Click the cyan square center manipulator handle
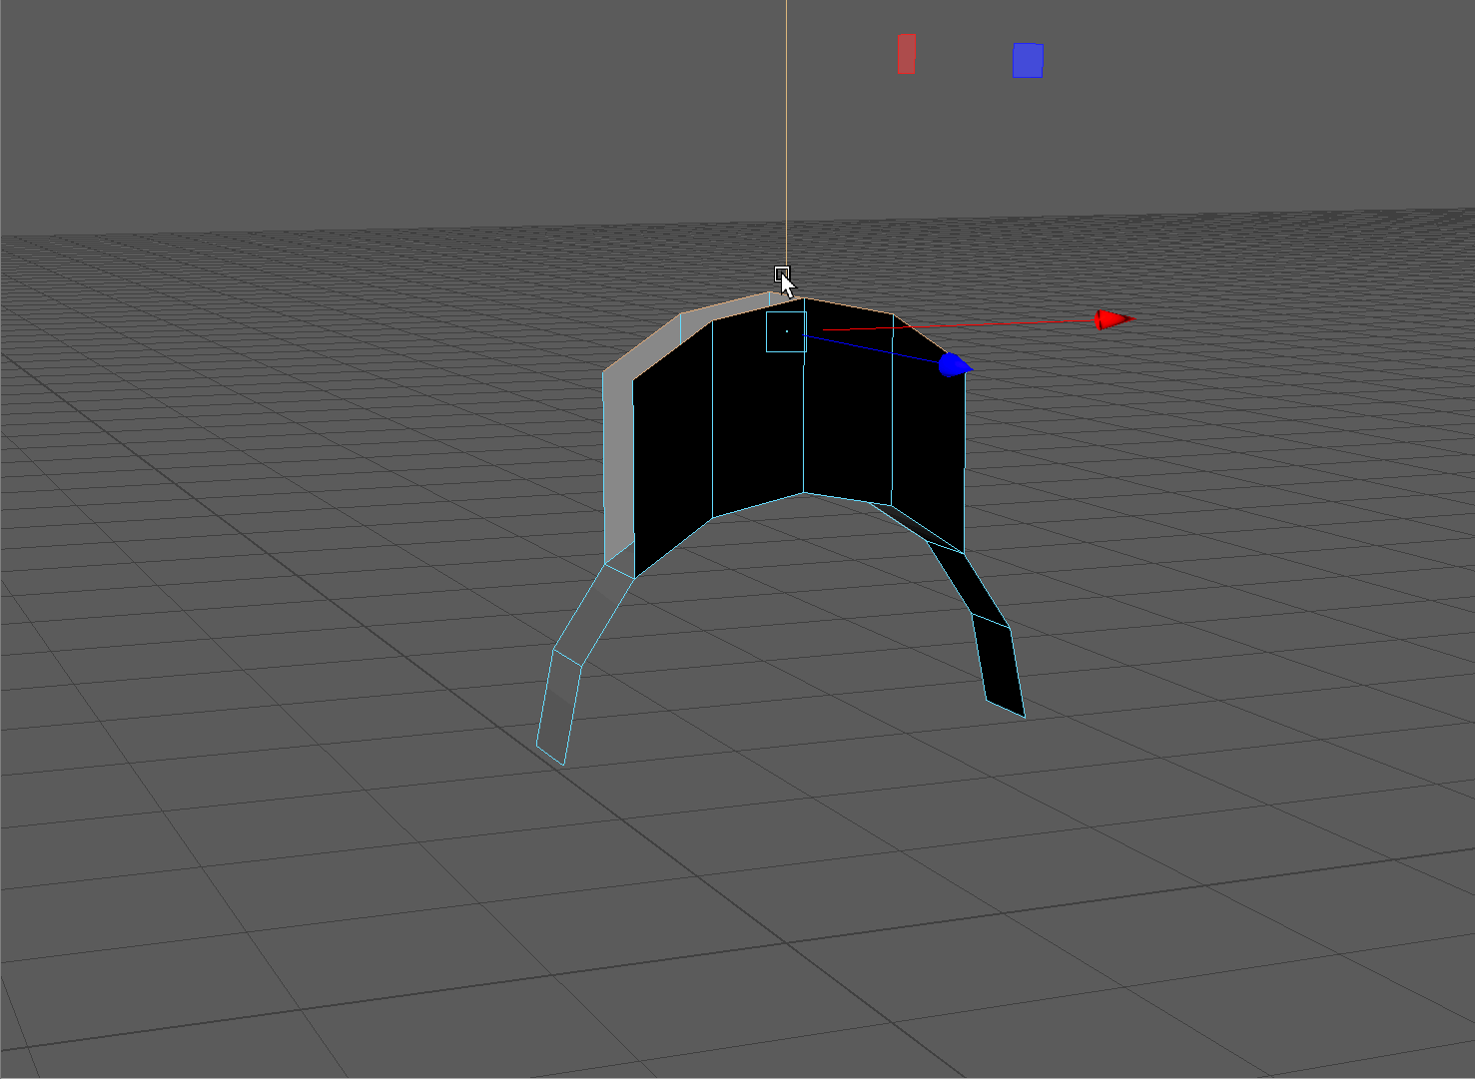The width and height of the screenshot is (1475, 1079). (786, 331)
